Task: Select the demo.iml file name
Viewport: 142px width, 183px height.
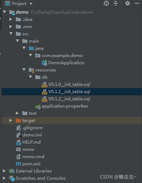Action: coord(32,135)
